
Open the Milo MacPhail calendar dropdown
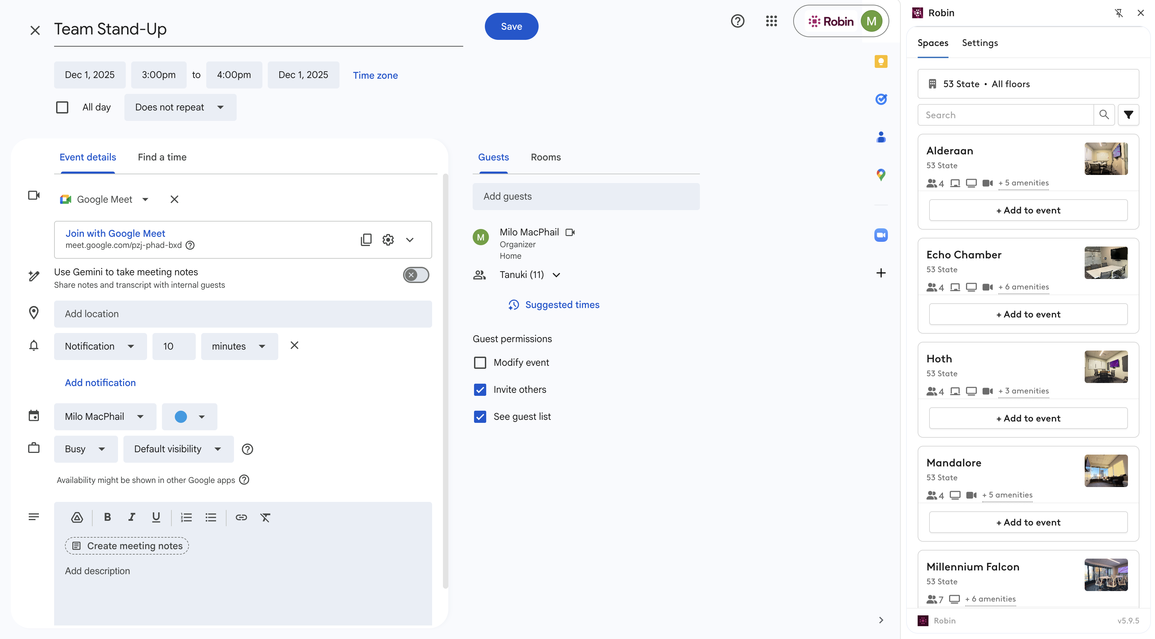[105, 416]
